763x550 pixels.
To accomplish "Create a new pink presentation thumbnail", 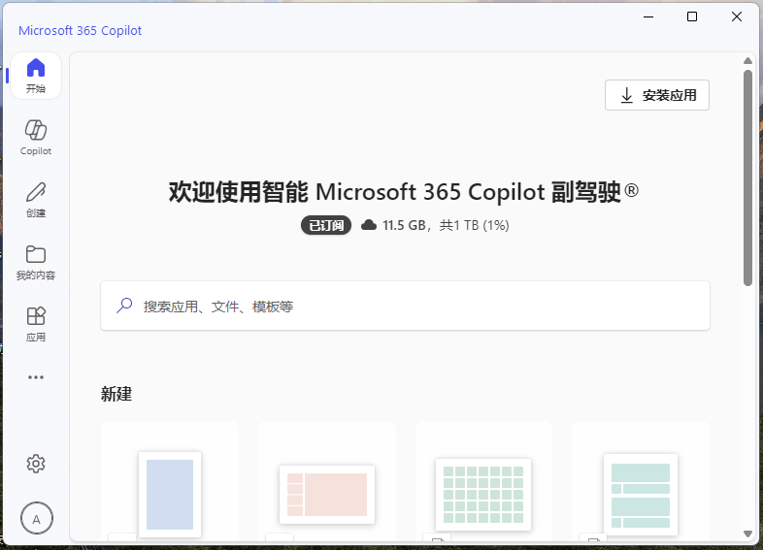I will pos(327,495).
